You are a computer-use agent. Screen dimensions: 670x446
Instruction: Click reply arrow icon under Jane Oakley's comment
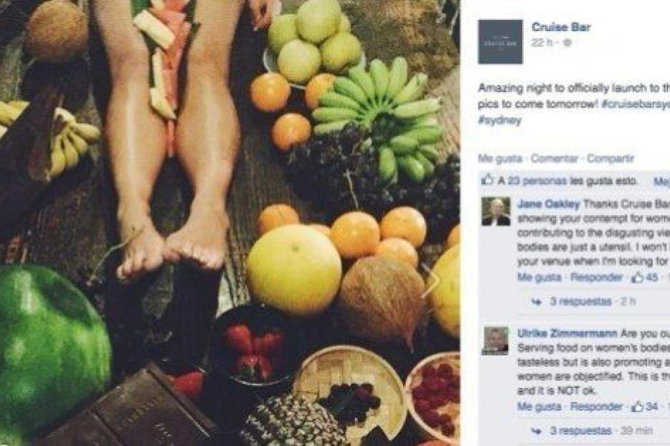tap(537, 302)
